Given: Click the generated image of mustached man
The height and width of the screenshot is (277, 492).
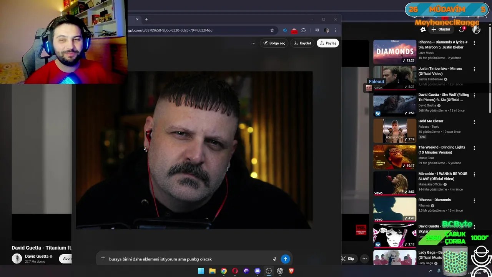Looking at the screenshot, I should pos(194,150).
